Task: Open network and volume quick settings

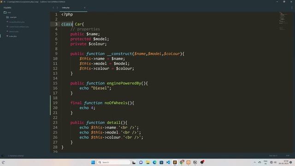Action: pos(273,162)
